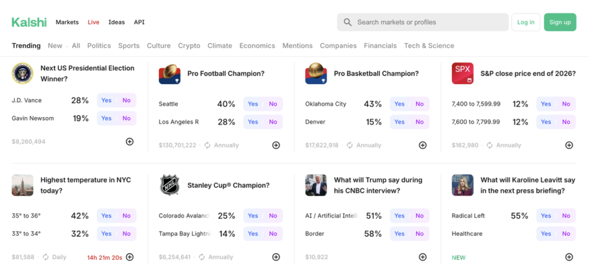Open the Live menu item
Screen dimensions: 594x276
[x=93, y=22]
